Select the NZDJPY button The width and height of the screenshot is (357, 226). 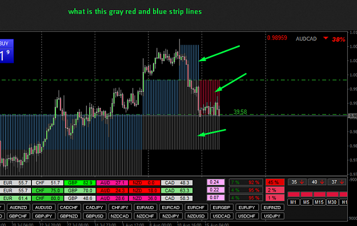coord(171,216)
